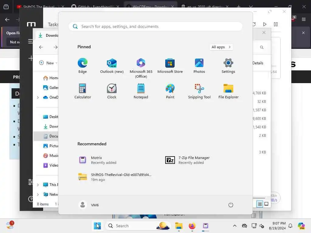Launch Outlook (new) from pinned apps
311x233 pixels.
click(x=112, y=66)
